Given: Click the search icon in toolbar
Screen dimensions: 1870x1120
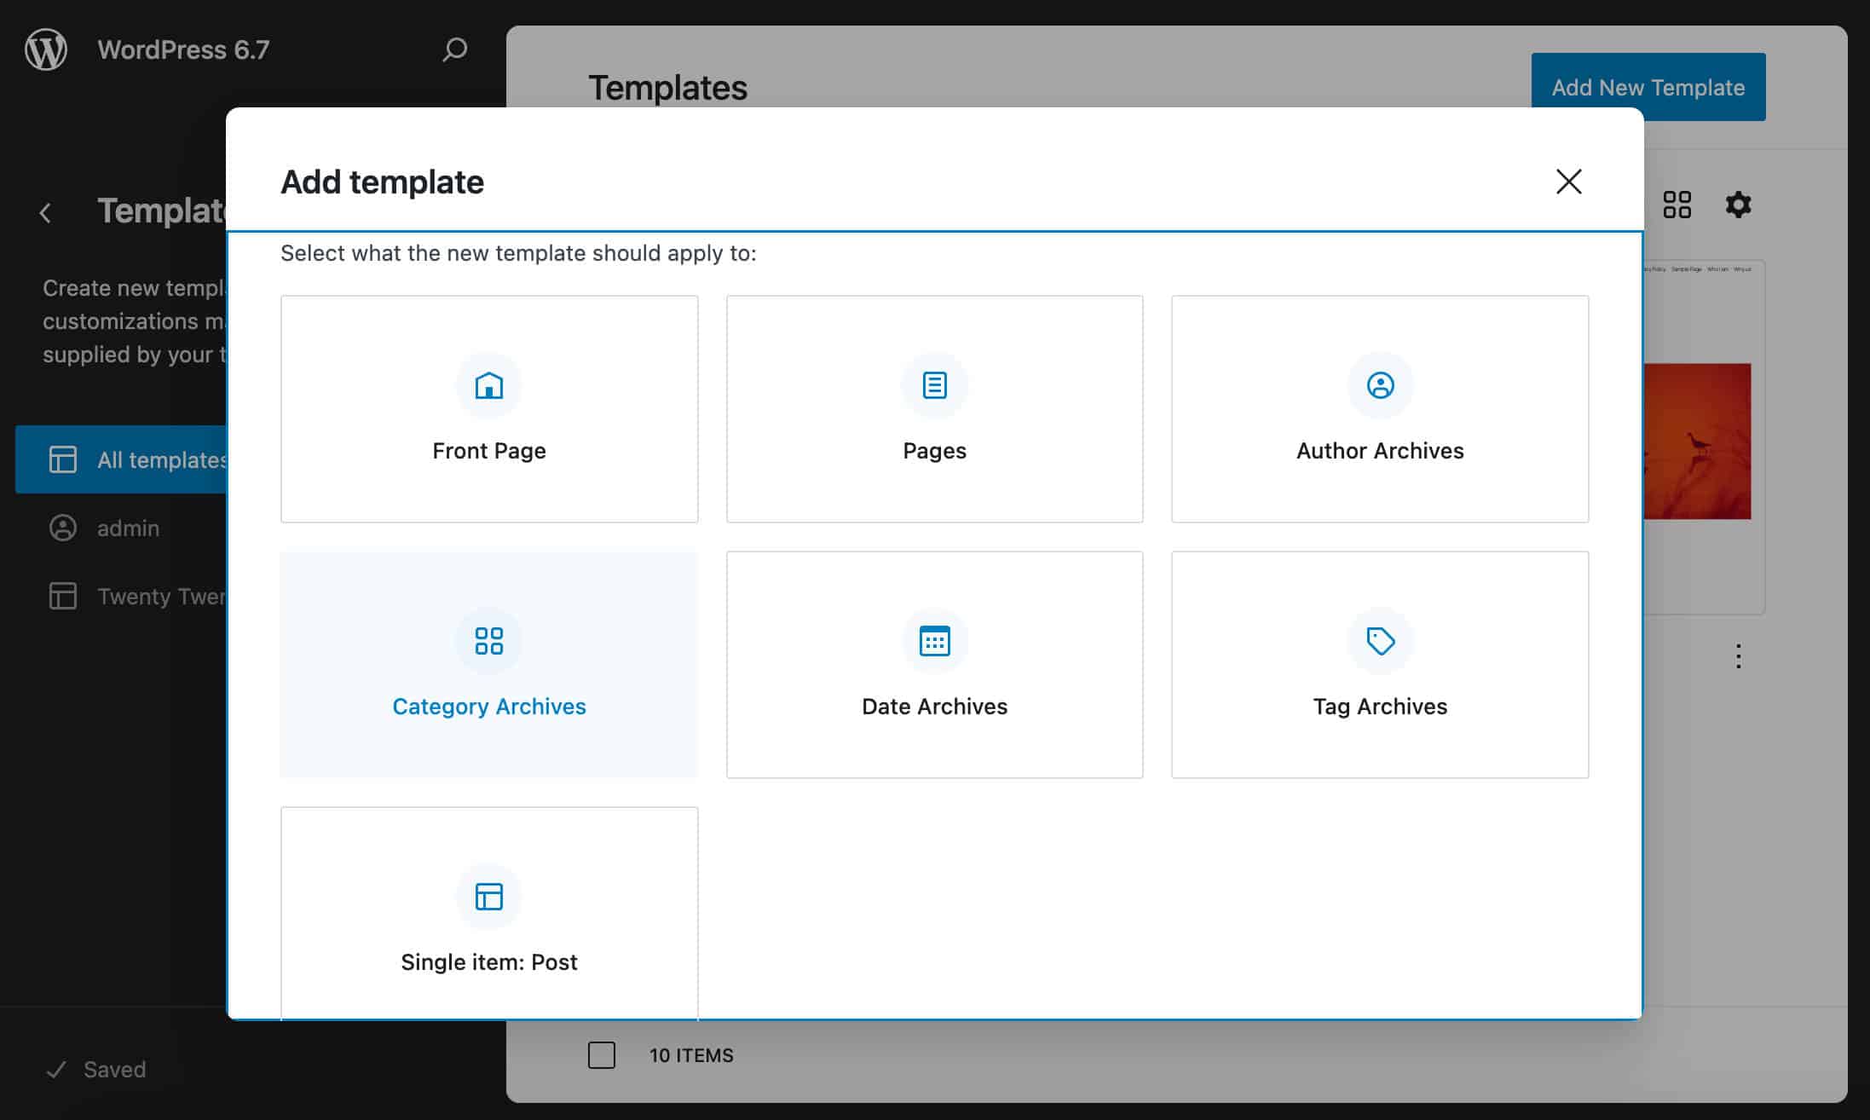Looking at the screenshot, I should [454, 48].
